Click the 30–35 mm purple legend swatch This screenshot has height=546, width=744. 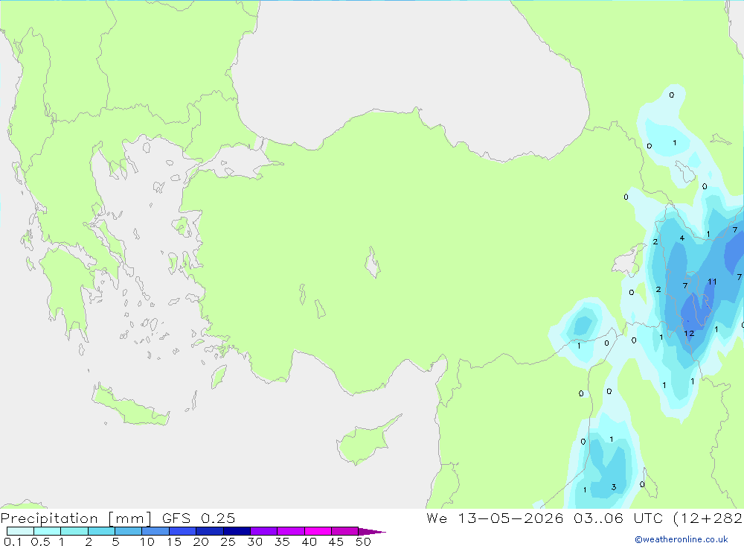click(x=263, y=531)
